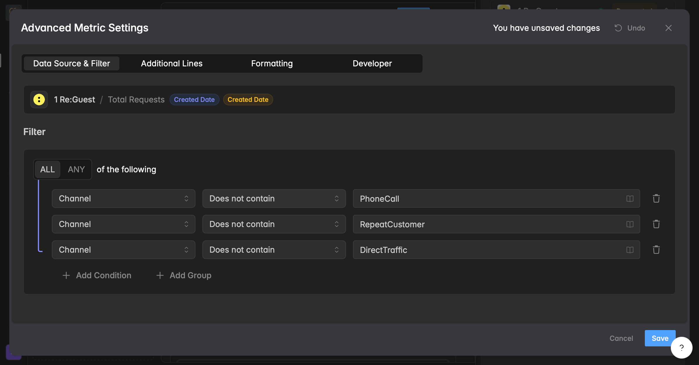Click the yellow Re:Guest data source icon
Image resolution: width=699 pixels, height=365 pixels.
pyautogui.click(x=39, y=100)
